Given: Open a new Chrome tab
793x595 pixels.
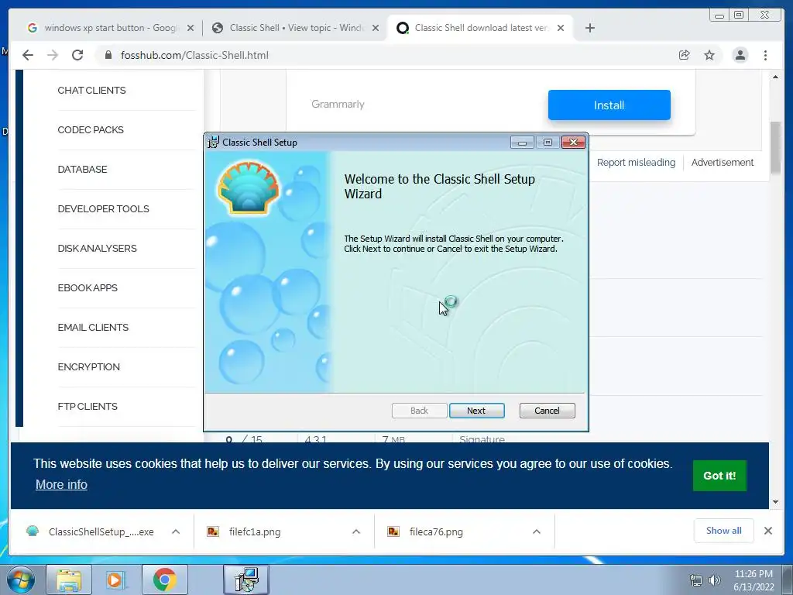Looking at the screenshot, I should [589, 28].
